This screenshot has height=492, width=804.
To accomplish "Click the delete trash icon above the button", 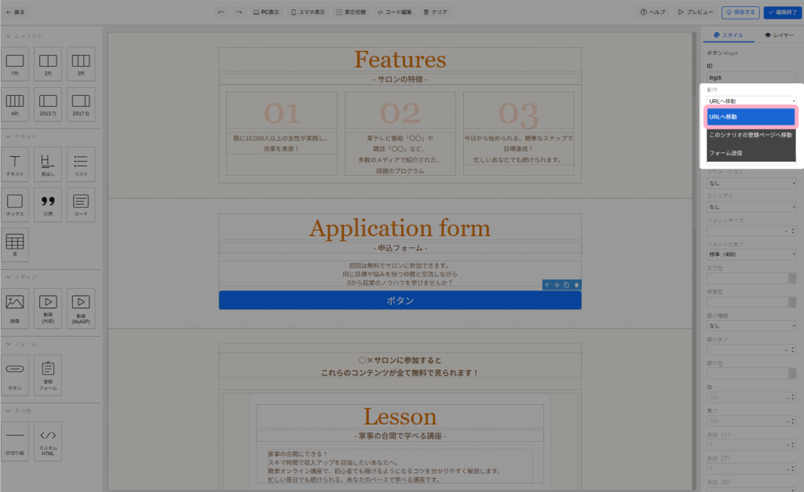I will coord(577,285).
